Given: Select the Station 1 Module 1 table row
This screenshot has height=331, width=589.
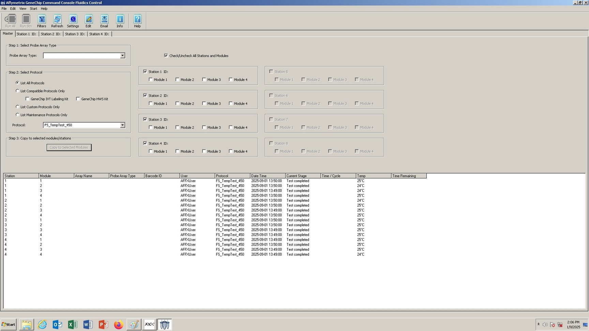Looking at the screenshot, I should point(215,181).
